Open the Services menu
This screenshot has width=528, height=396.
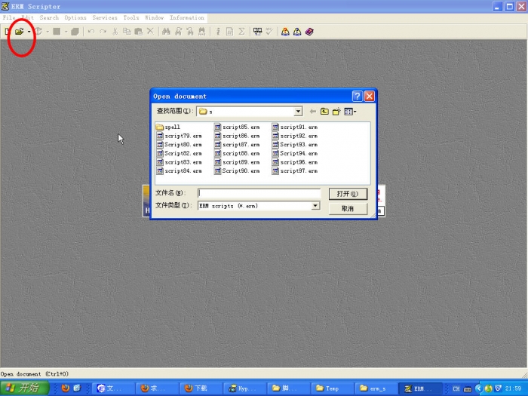[105, 17]
